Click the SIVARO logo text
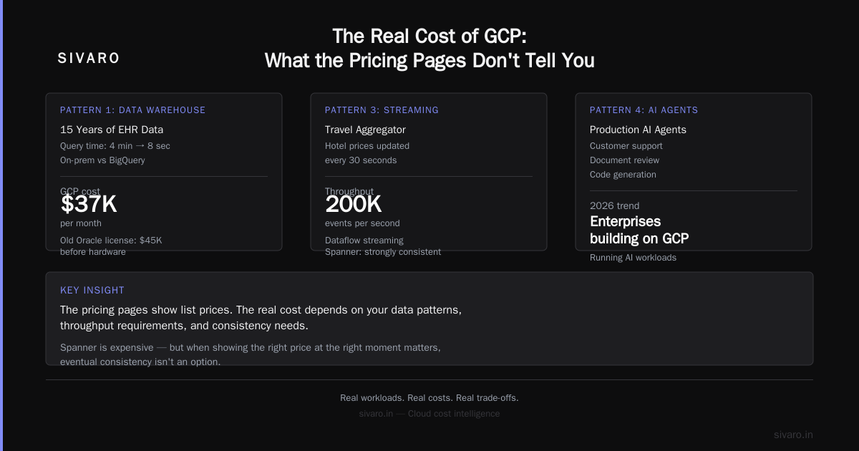The height and width of the screenshot is (451, 859). (89, 59)
